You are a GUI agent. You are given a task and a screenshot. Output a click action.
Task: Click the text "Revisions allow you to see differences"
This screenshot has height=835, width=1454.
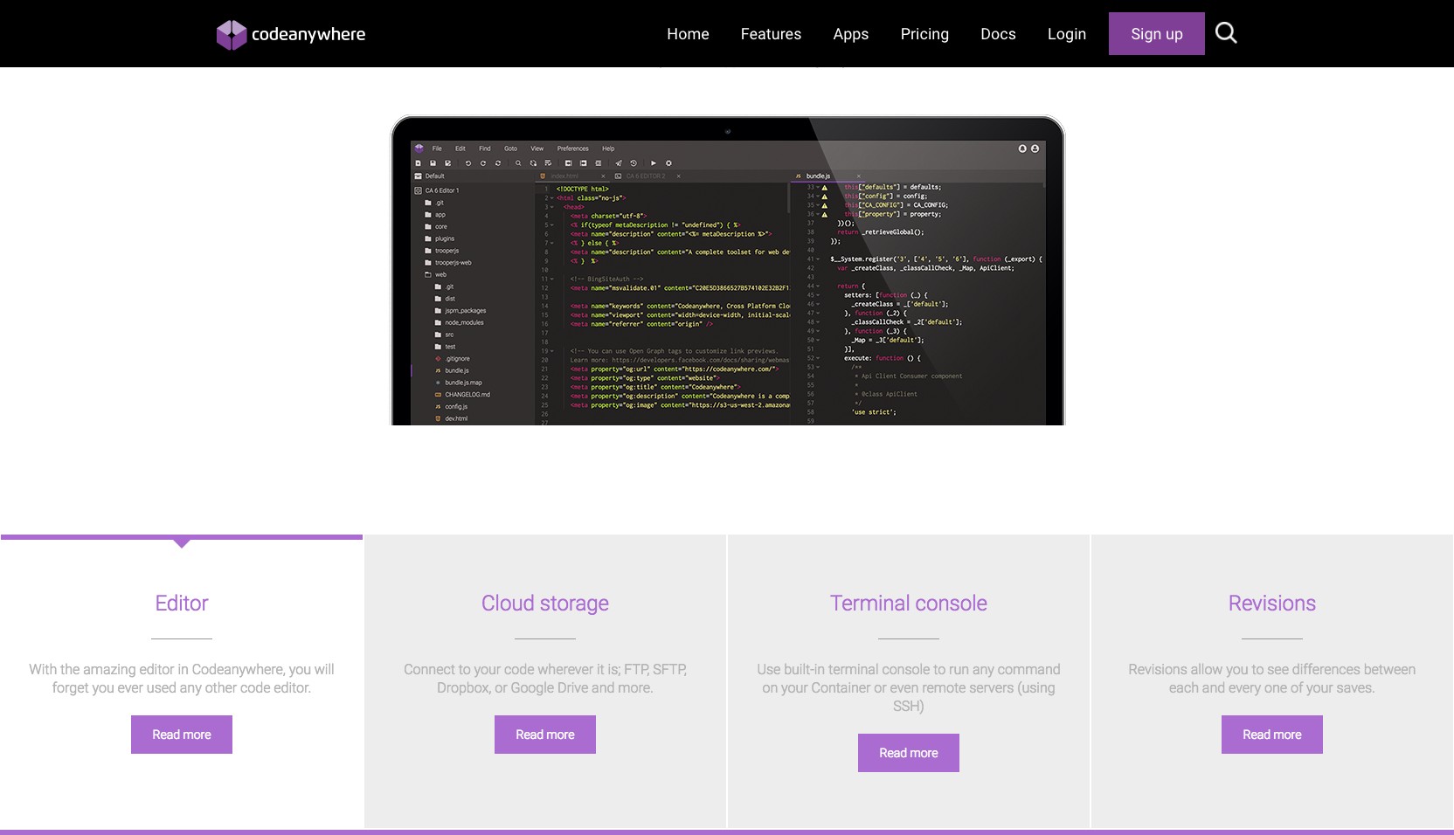(x=1244, y=669)
